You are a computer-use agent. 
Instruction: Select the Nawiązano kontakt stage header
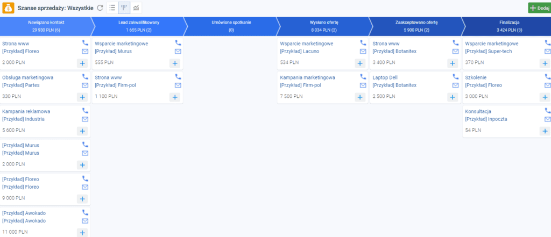[x=45, y=26]
